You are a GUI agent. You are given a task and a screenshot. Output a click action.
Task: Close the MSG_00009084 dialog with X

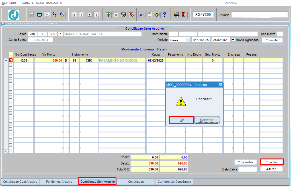220,85
